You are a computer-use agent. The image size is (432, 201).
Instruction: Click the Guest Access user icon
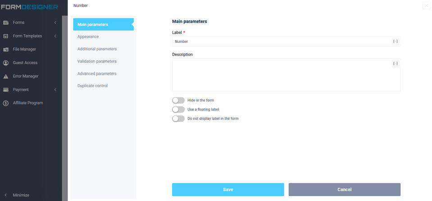click(x=6, y=63)
